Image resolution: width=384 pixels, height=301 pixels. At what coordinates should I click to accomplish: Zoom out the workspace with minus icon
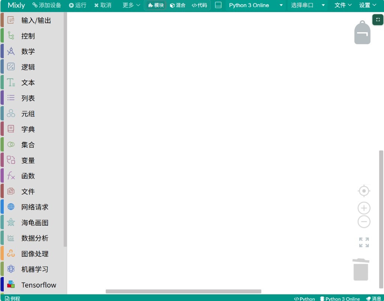[x=364, y=222]
